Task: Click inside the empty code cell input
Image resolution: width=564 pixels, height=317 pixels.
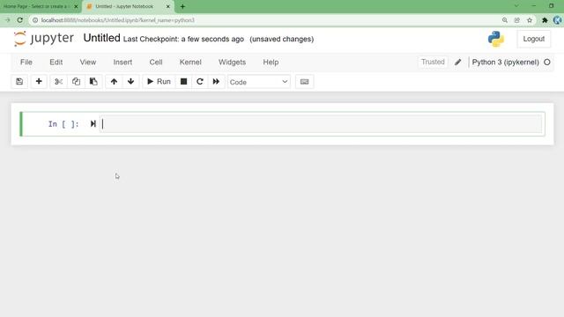Action: pyautogui.click(x=321, y=123)
